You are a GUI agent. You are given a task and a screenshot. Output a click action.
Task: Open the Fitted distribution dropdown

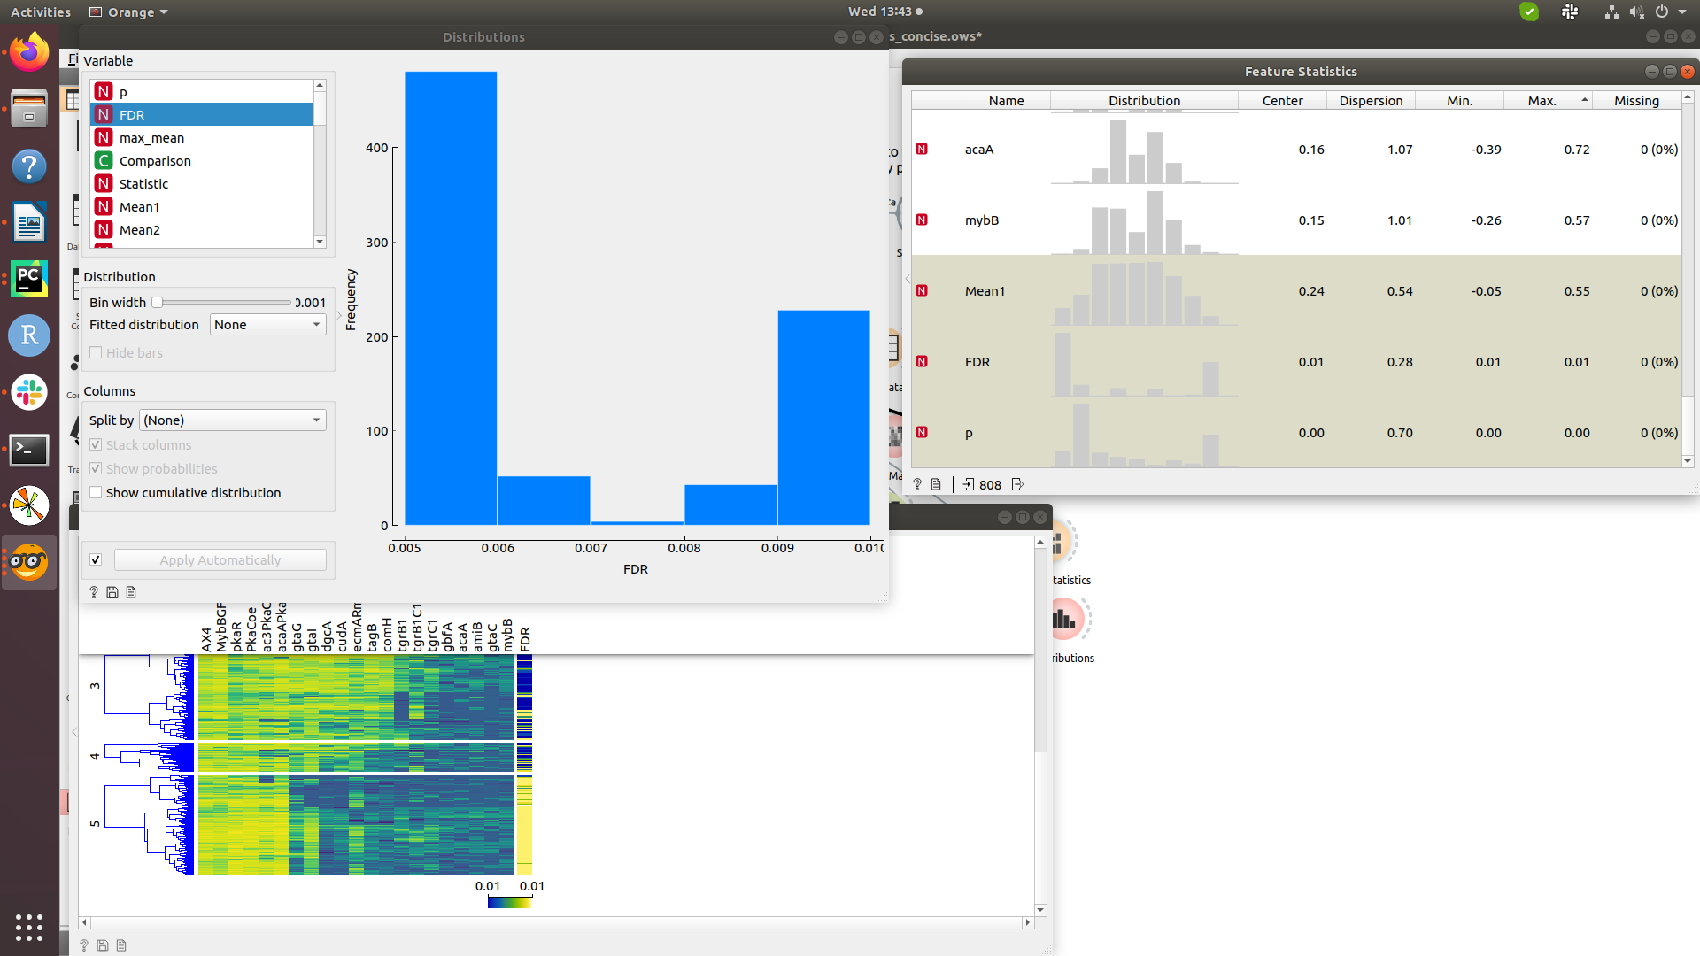tap(267, 324)
